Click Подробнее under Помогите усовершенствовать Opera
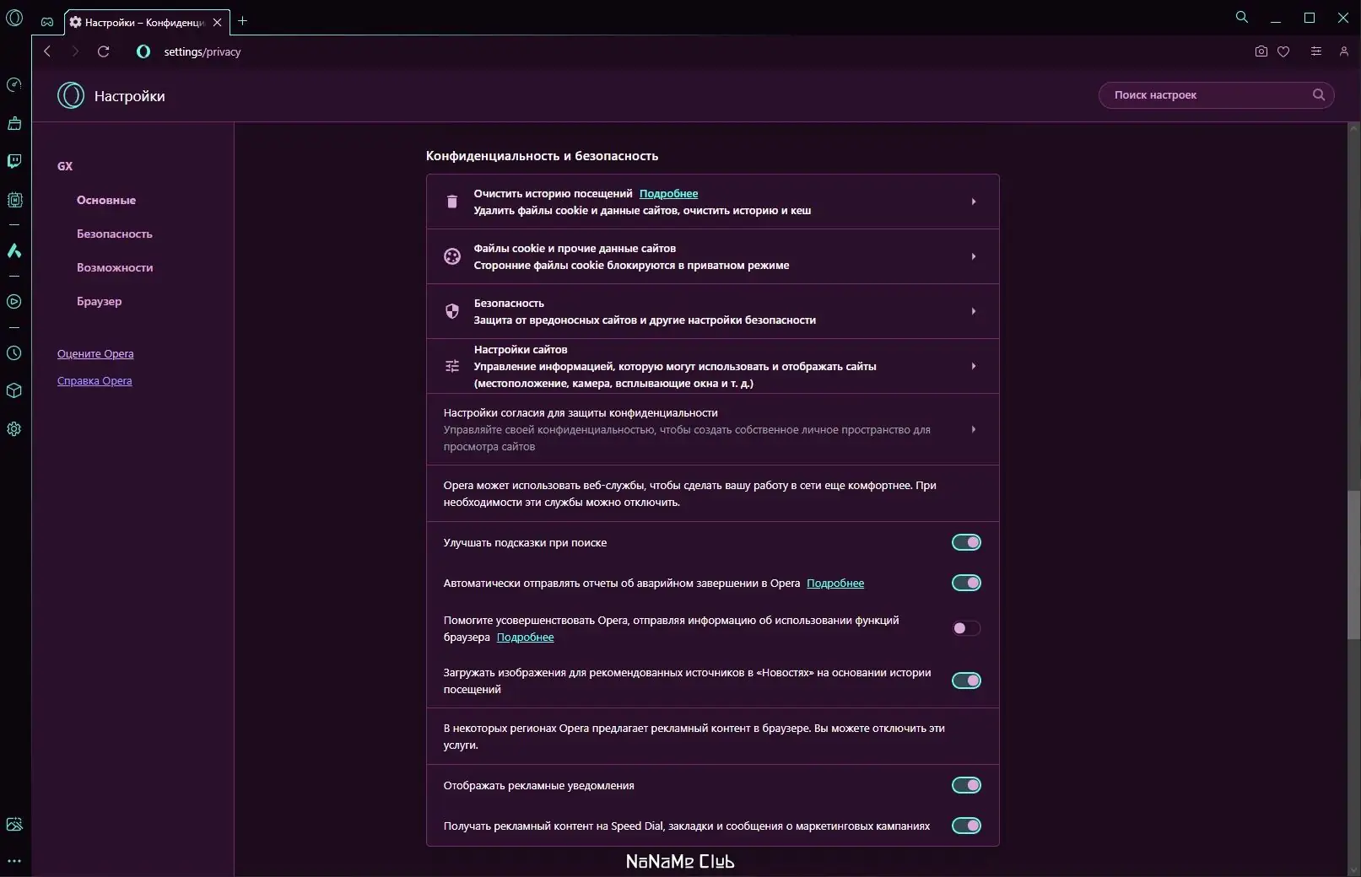 tap(525, 637)
